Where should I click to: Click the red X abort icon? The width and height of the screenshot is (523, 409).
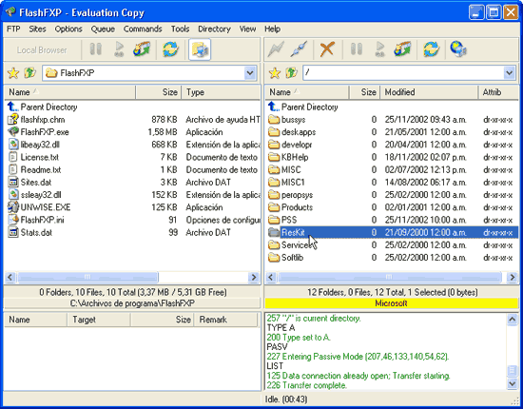327,49
